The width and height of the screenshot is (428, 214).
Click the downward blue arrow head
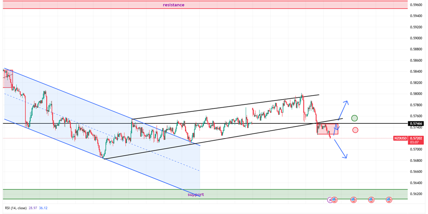[345, 157]
